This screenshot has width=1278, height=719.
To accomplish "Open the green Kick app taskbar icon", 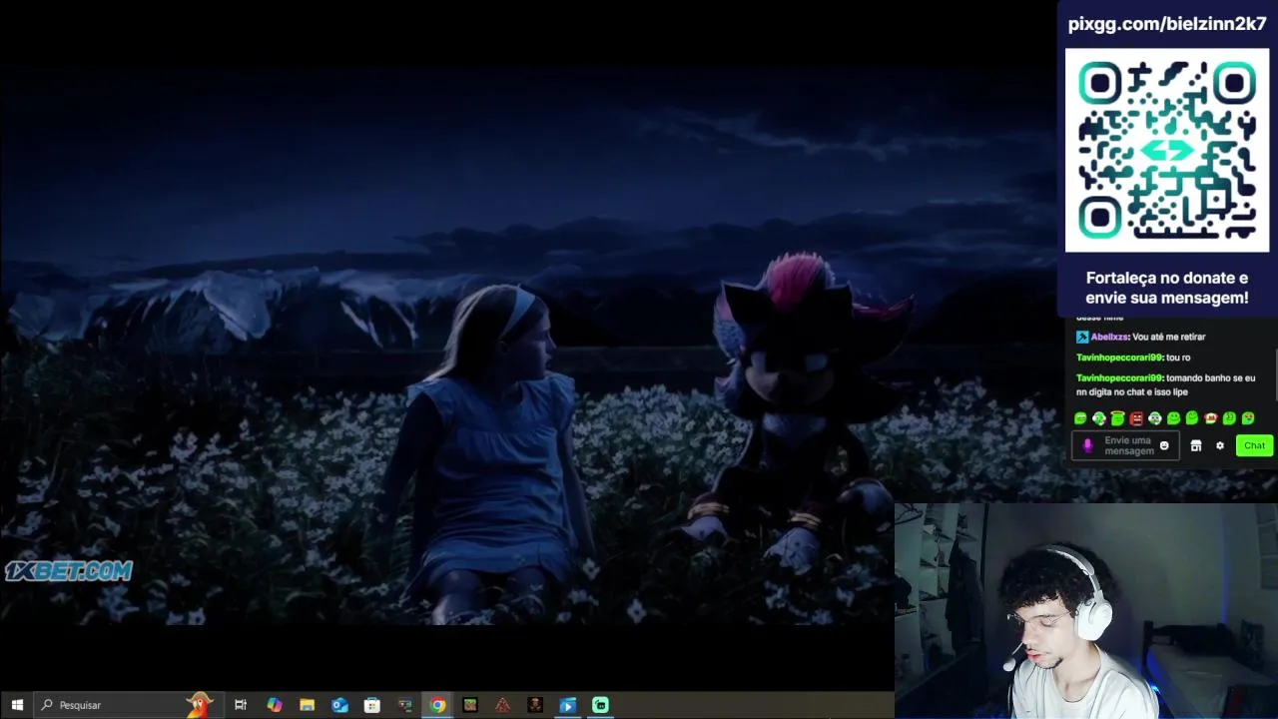I will 600,705.
